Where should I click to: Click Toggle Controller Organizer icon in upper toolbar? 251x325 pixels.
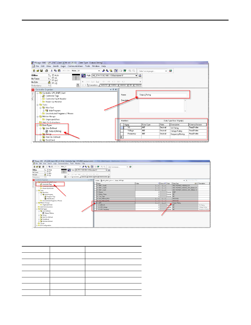click(116, 71)
